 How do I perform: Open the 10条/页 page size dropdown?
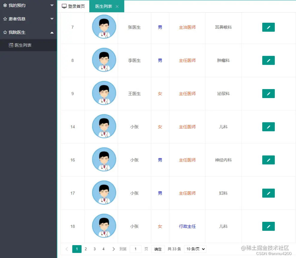195,249
